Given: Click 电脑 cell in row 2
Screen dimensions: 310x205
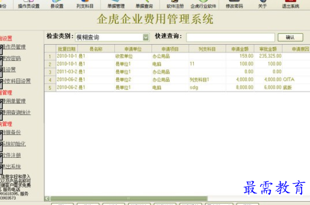Looking at the screenshot, I should [170, 64].
